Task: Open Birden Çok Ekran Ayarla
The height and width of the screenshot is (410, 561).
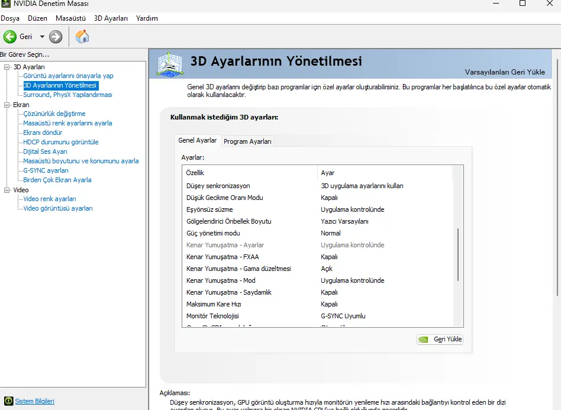Action: pyautogui.click(x=57, y=180)
